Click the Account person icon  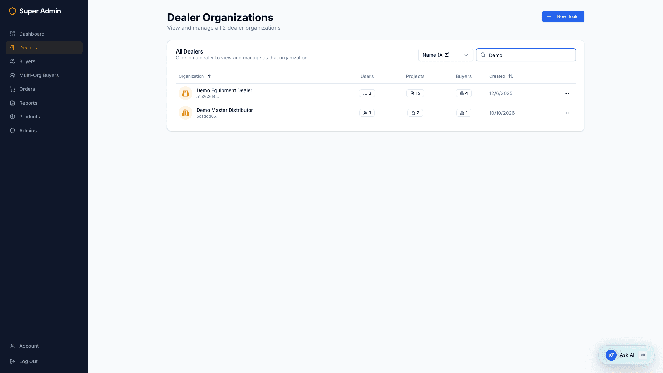pos(12,346)
